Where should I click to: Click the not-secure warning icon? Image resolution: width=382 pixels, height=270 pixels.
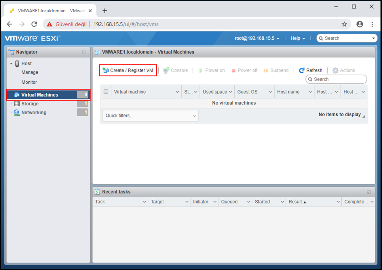click(x=50, y=24)
